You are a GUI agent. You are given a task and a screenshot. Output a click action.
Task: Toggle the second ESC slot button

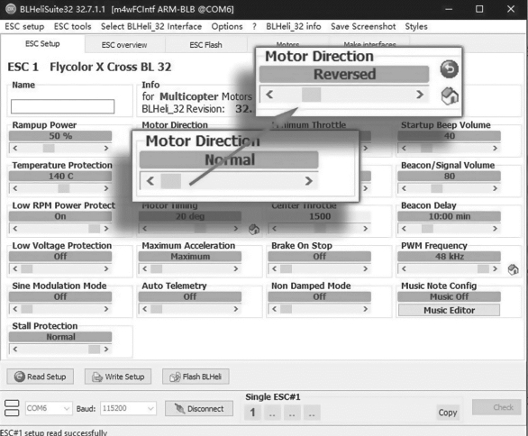(x=272, y=413)
